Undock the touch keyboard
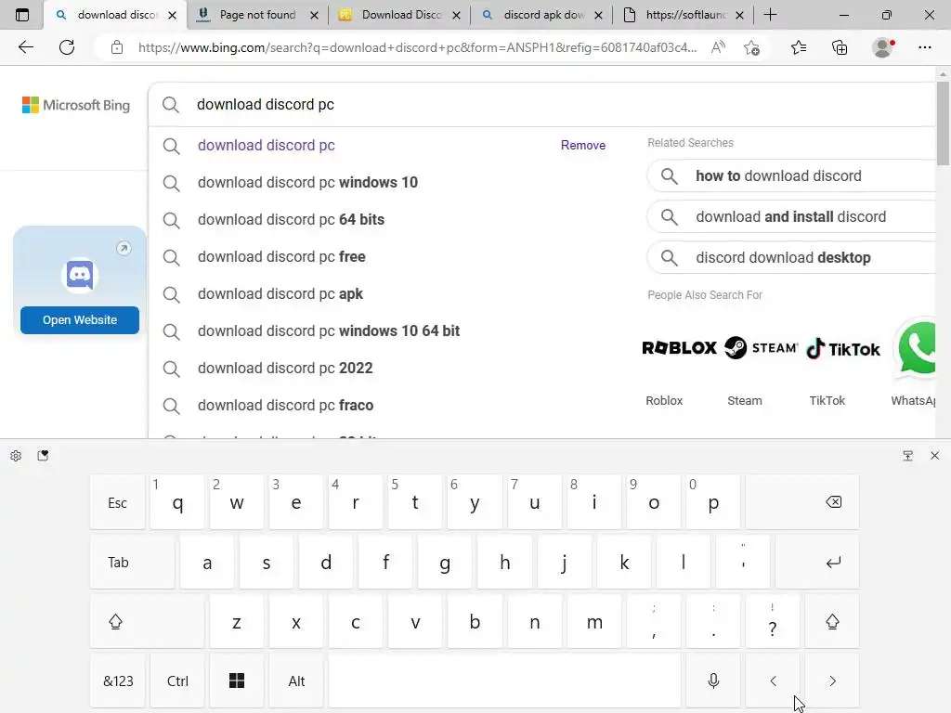The width and height of the screenshot is (951, 713). click(907, 455)
